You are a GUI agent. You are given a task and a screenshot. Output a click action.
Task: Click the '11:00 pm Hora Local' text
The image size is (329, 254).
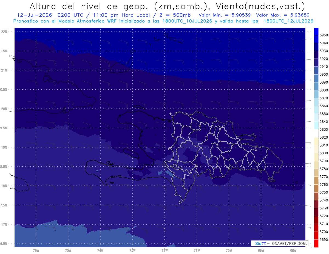click(122, 15)
